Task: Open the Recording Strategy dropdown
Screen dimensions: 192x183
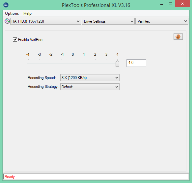Action: (90, 87)
